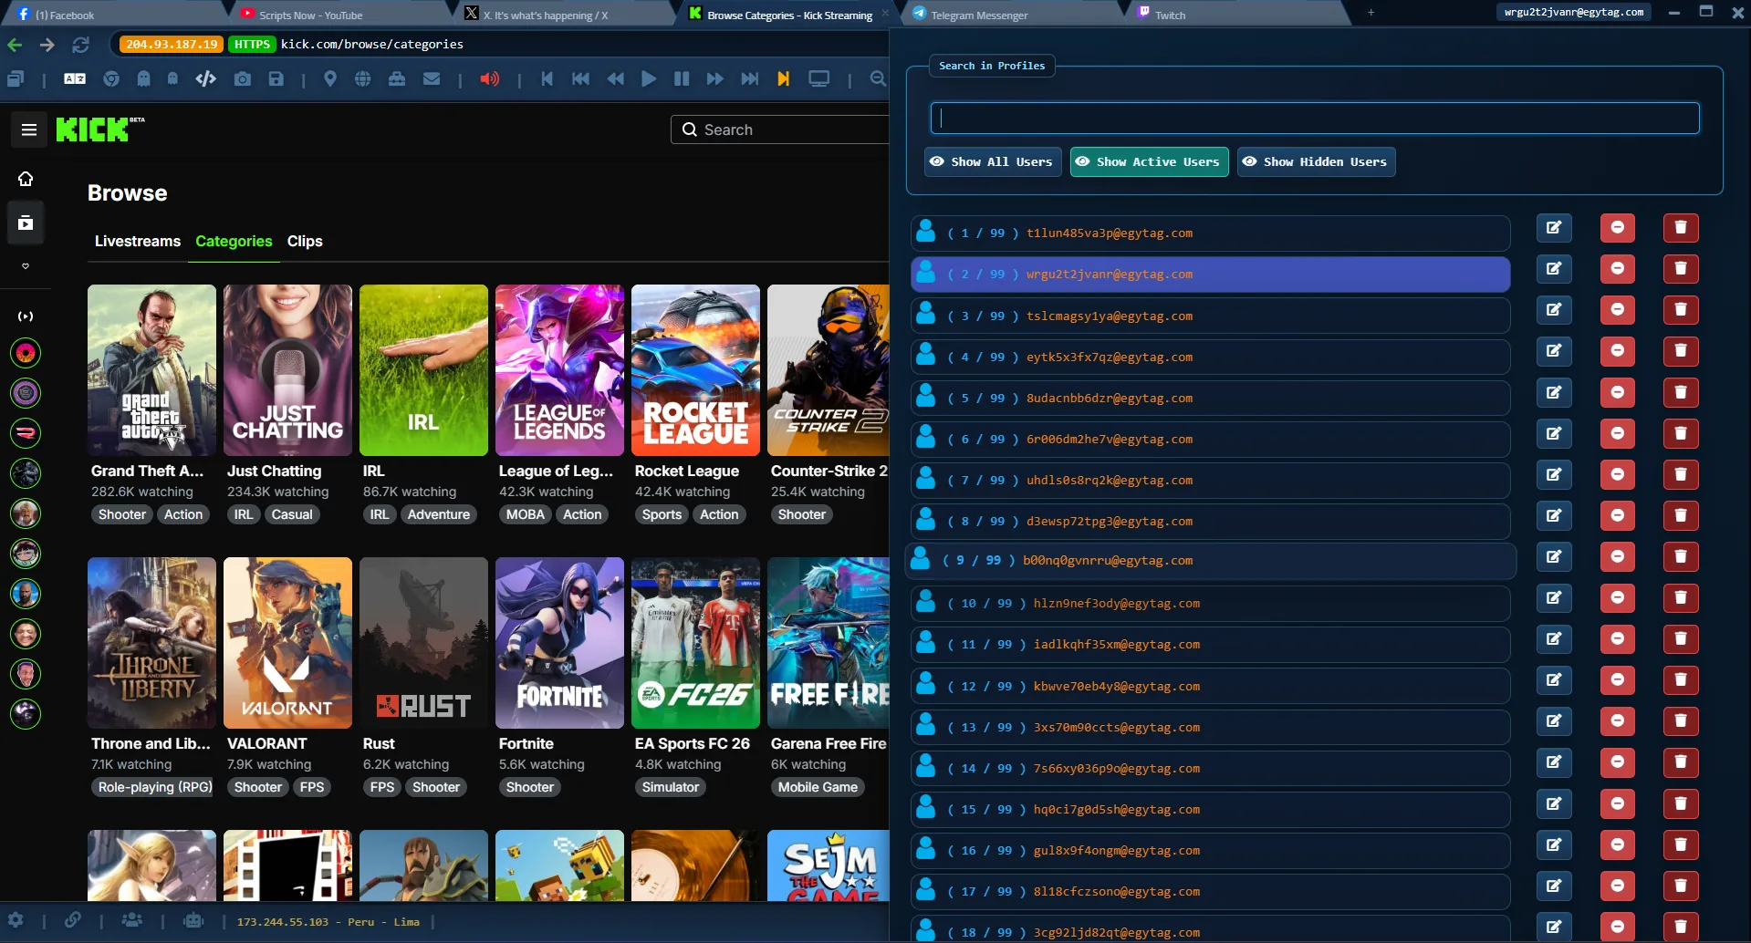Screen dimensions: 1751x943
Task: Click the 204.93.187.19 proxy IP badge
Action: [x=172, y=44]
